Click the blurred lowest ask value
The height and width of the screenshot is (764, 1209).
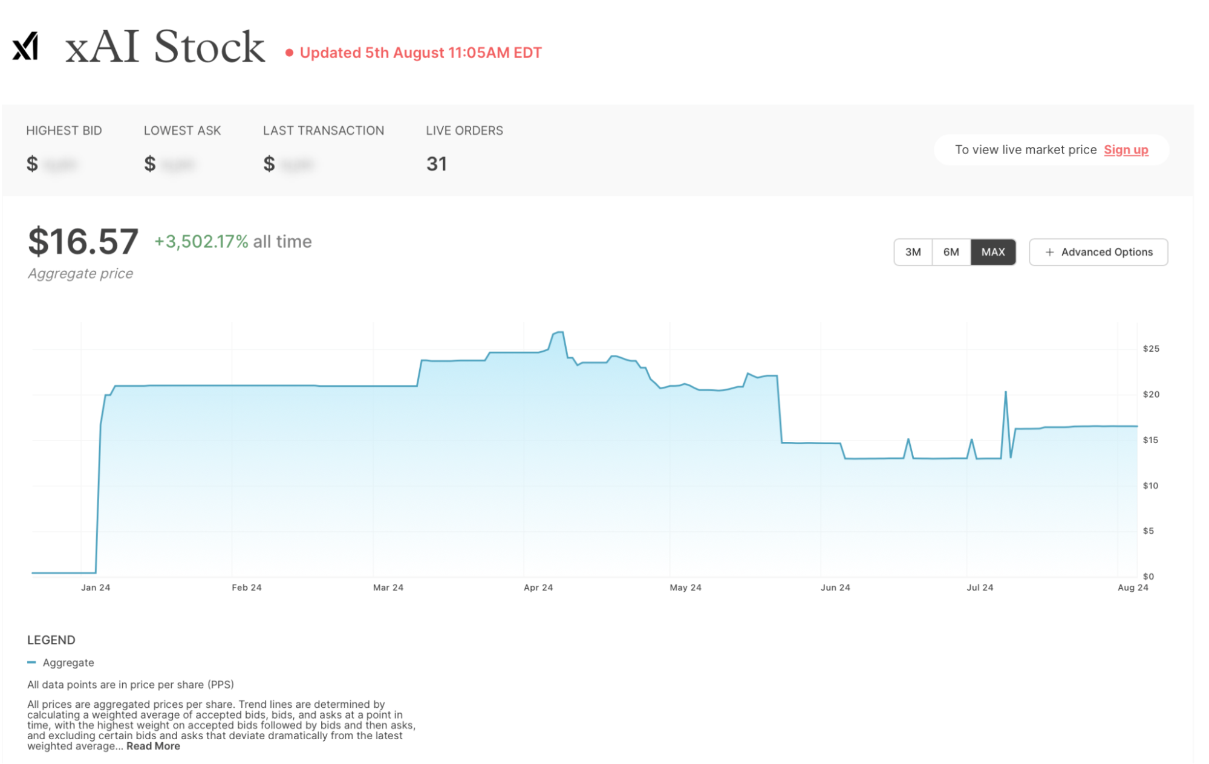coord(178,164)
